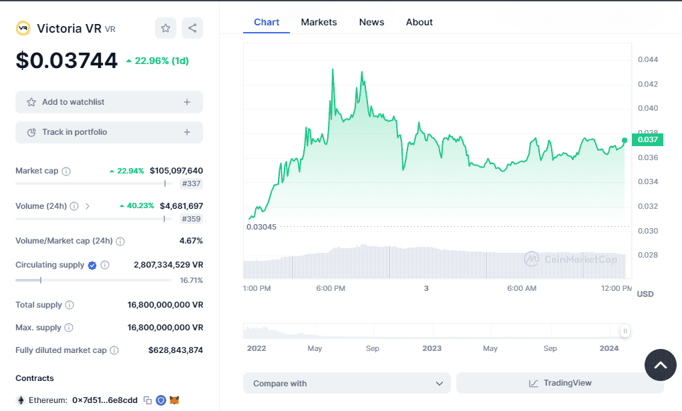Click the Volume (24h) info icon

coord(74,206)
